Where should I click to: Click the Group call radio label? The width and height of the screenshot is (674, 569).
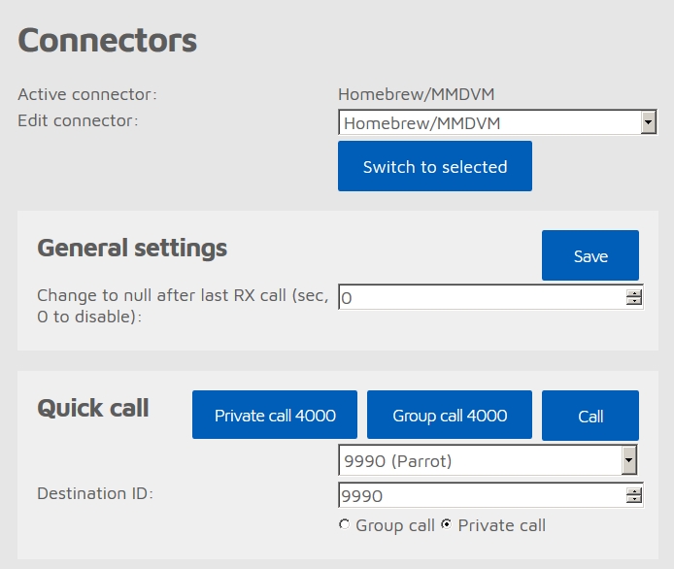point(395,525)
